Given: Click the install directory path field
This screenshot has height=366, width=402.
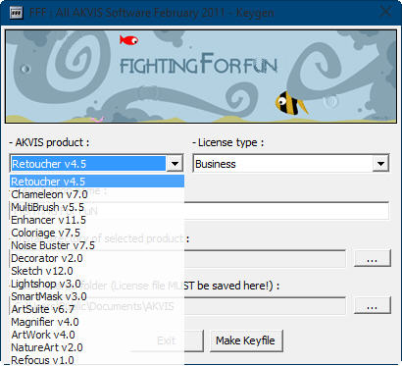Looking at the screenshot, I should click(x=177, y=259).
